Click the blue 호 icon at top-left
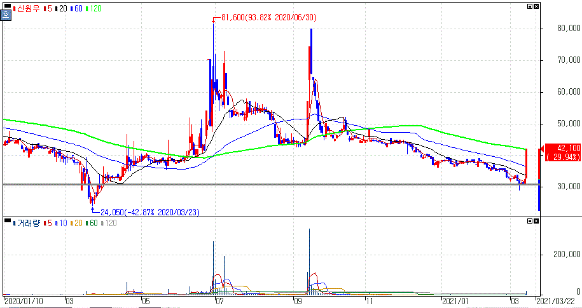582x308 pixels. 6,16
